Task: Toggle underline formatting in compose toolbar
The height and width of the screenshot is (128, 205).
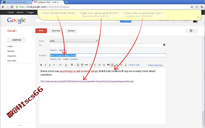Action: point(50,65)
